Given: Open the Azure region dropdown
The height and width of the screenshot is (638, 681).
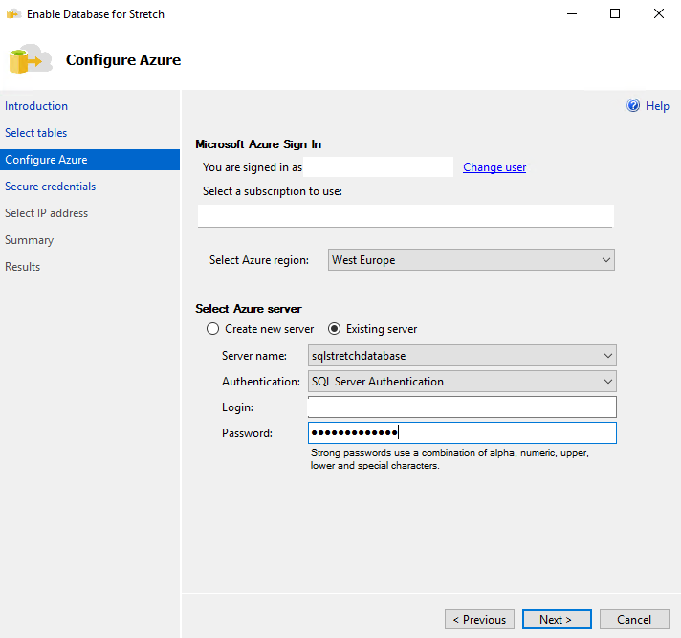Looking at the screenshot, I should coord(471,260).
